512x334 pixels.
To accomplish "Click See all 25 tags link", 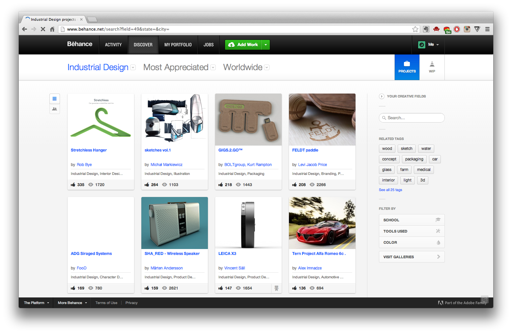I will click(390, 190).
